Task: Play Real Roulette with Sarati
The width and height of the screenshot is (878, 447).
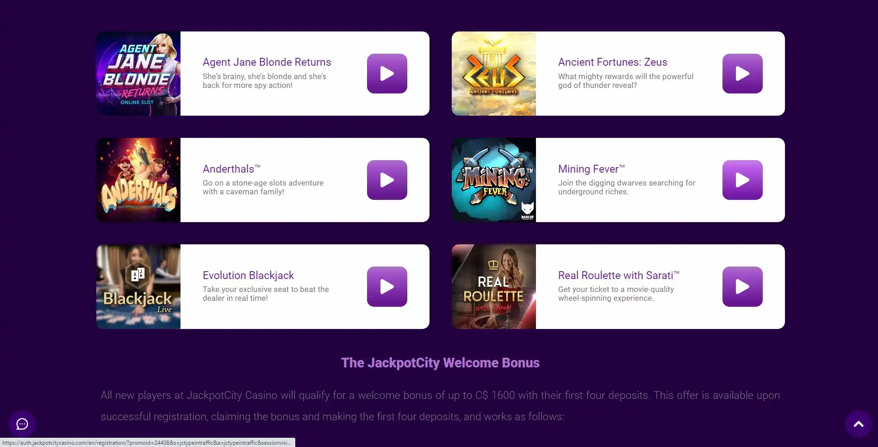Action: click(742, 286)
